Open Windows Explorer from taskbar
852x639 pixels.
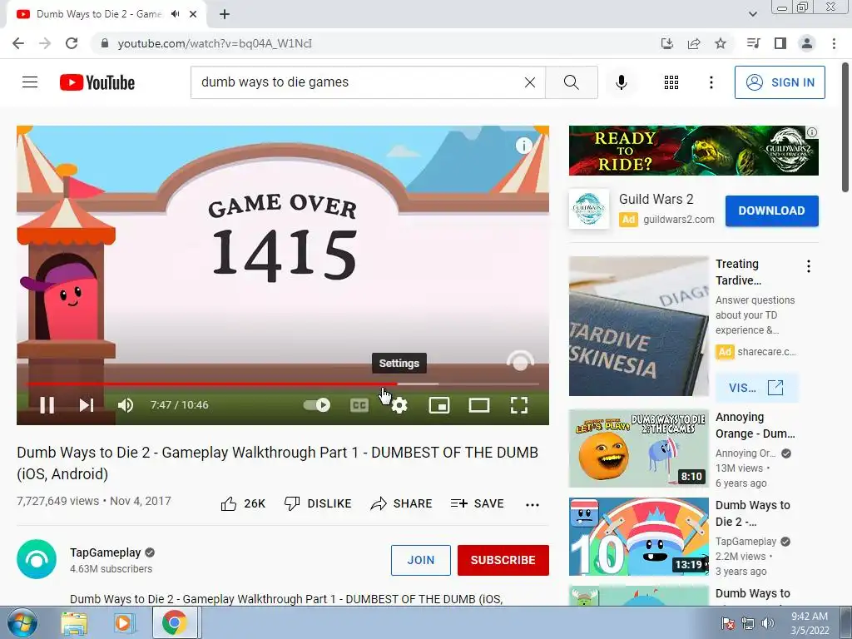pyautogui.click(x=74, y=622)
